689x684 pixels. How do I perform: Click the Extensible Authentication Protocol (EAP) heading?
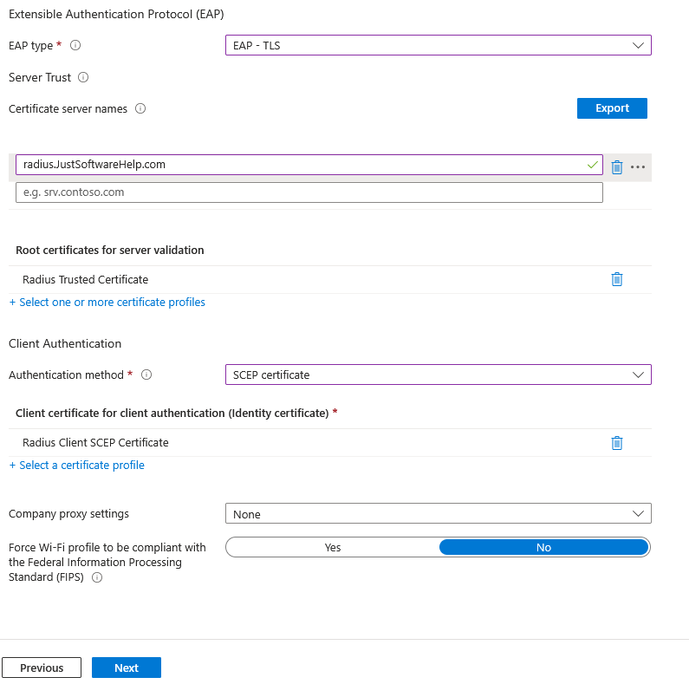(x=116, y=14)
